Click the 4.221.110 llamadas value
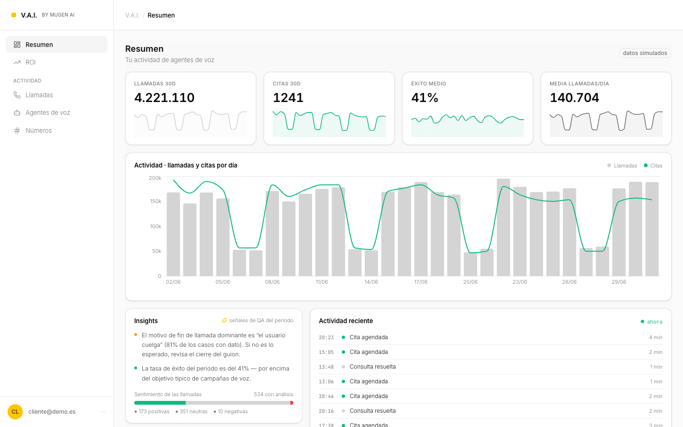This screenshot has height=427, width=683. click(165, 98)
